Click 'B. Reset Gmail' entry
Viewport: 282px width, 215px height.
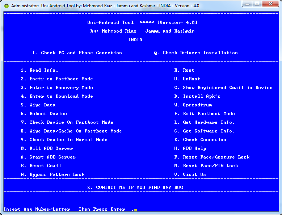(41, 166)
